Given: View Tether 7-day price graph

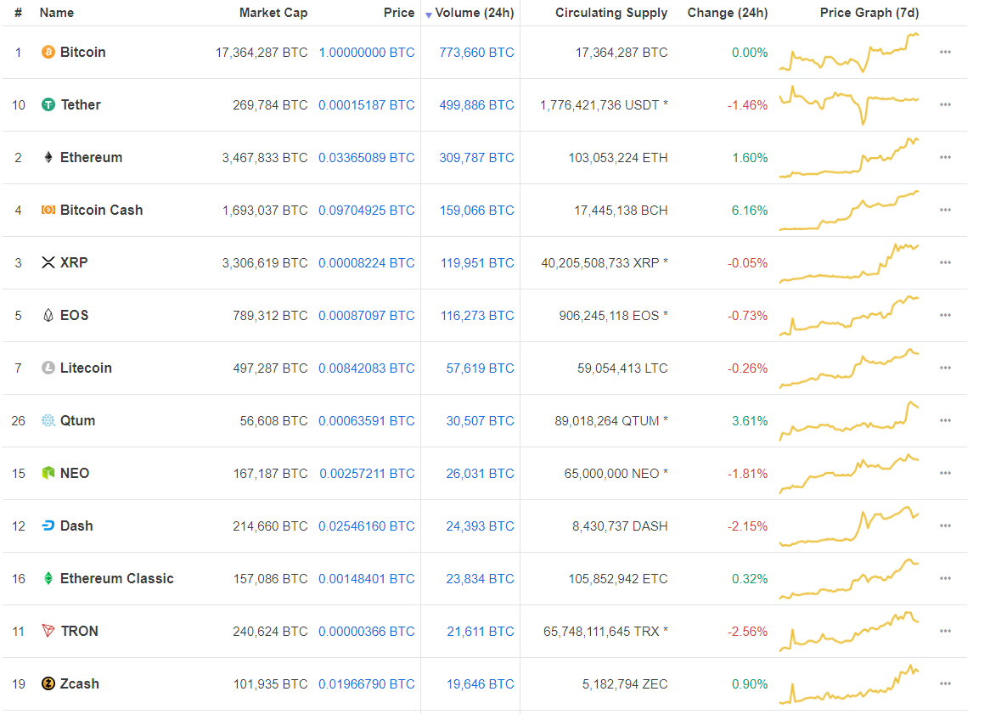Looking at the screenshot, I should pyautogui.click(x=849, y=104).
